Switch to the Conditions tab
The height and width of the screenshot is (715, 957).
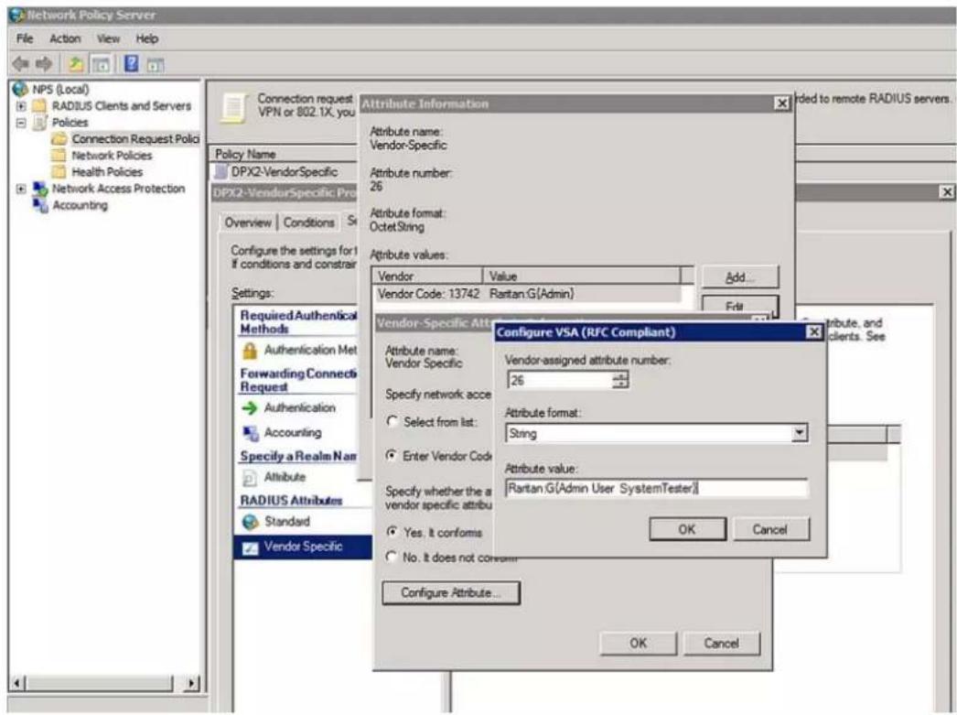[309, 222]
